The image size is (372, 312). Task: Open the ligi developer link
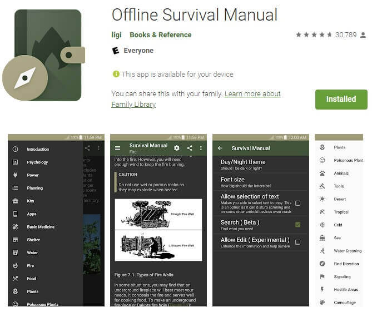(x=116, y=35)
